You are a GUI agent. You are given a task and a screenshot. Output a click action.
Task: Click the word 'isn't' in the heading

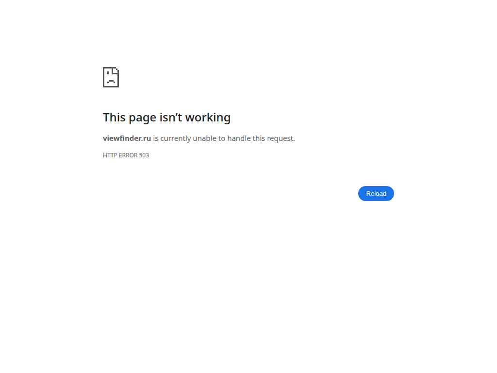tap(170, 118)
